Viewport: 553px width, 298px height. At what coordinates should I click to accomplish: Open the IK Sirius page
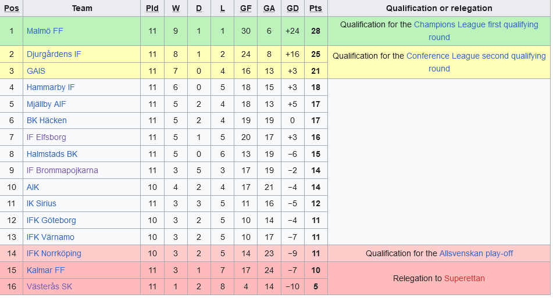(41, 203)
